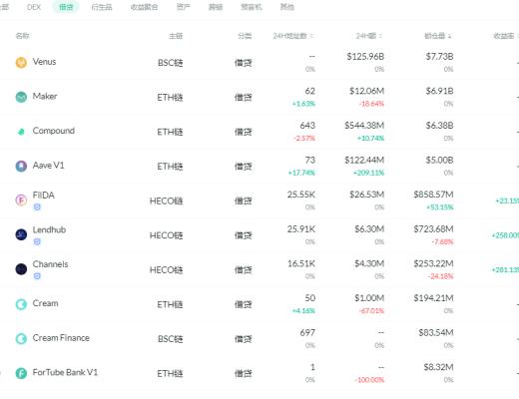This screenshot has width=519, height=399.
Task: Click Channels 24H volume $4.30M
Action: 369,263
